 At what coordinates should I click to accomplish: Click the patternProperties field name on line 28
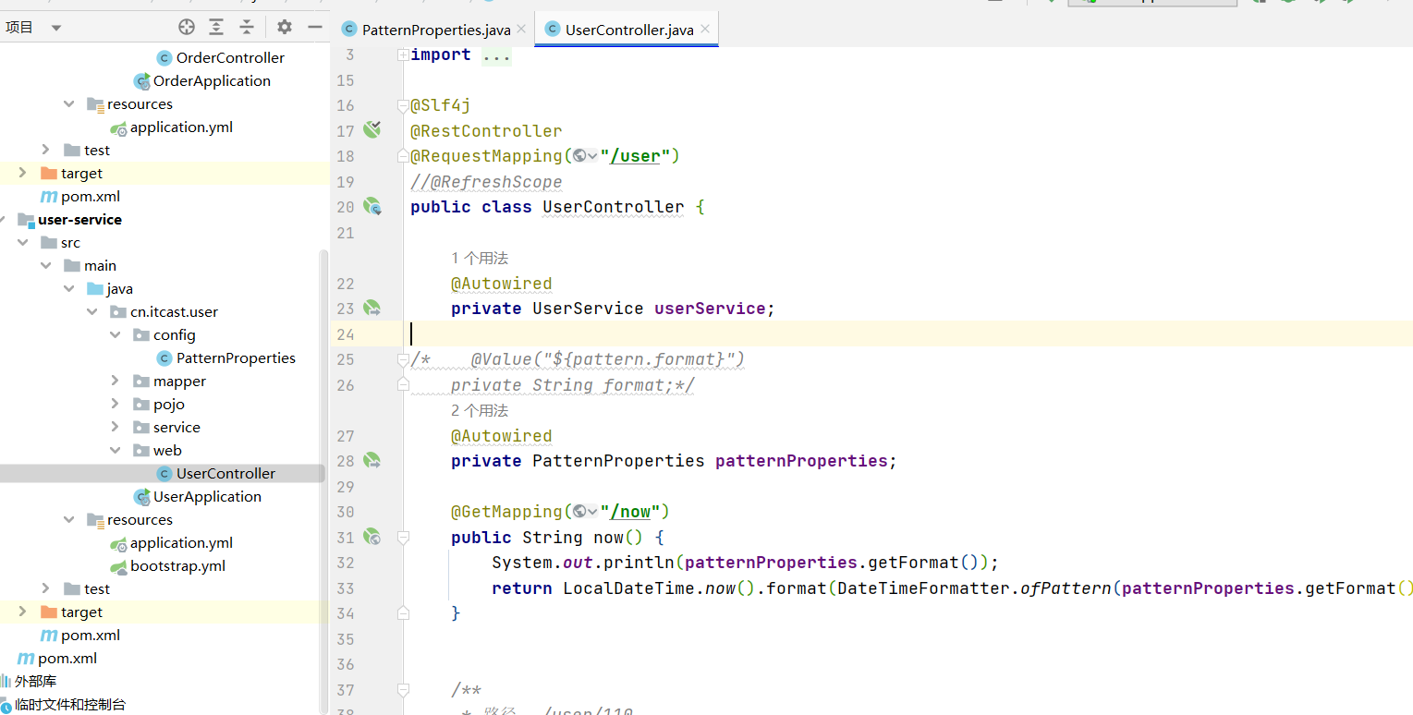pyautogui.click(x=801, y=461)
